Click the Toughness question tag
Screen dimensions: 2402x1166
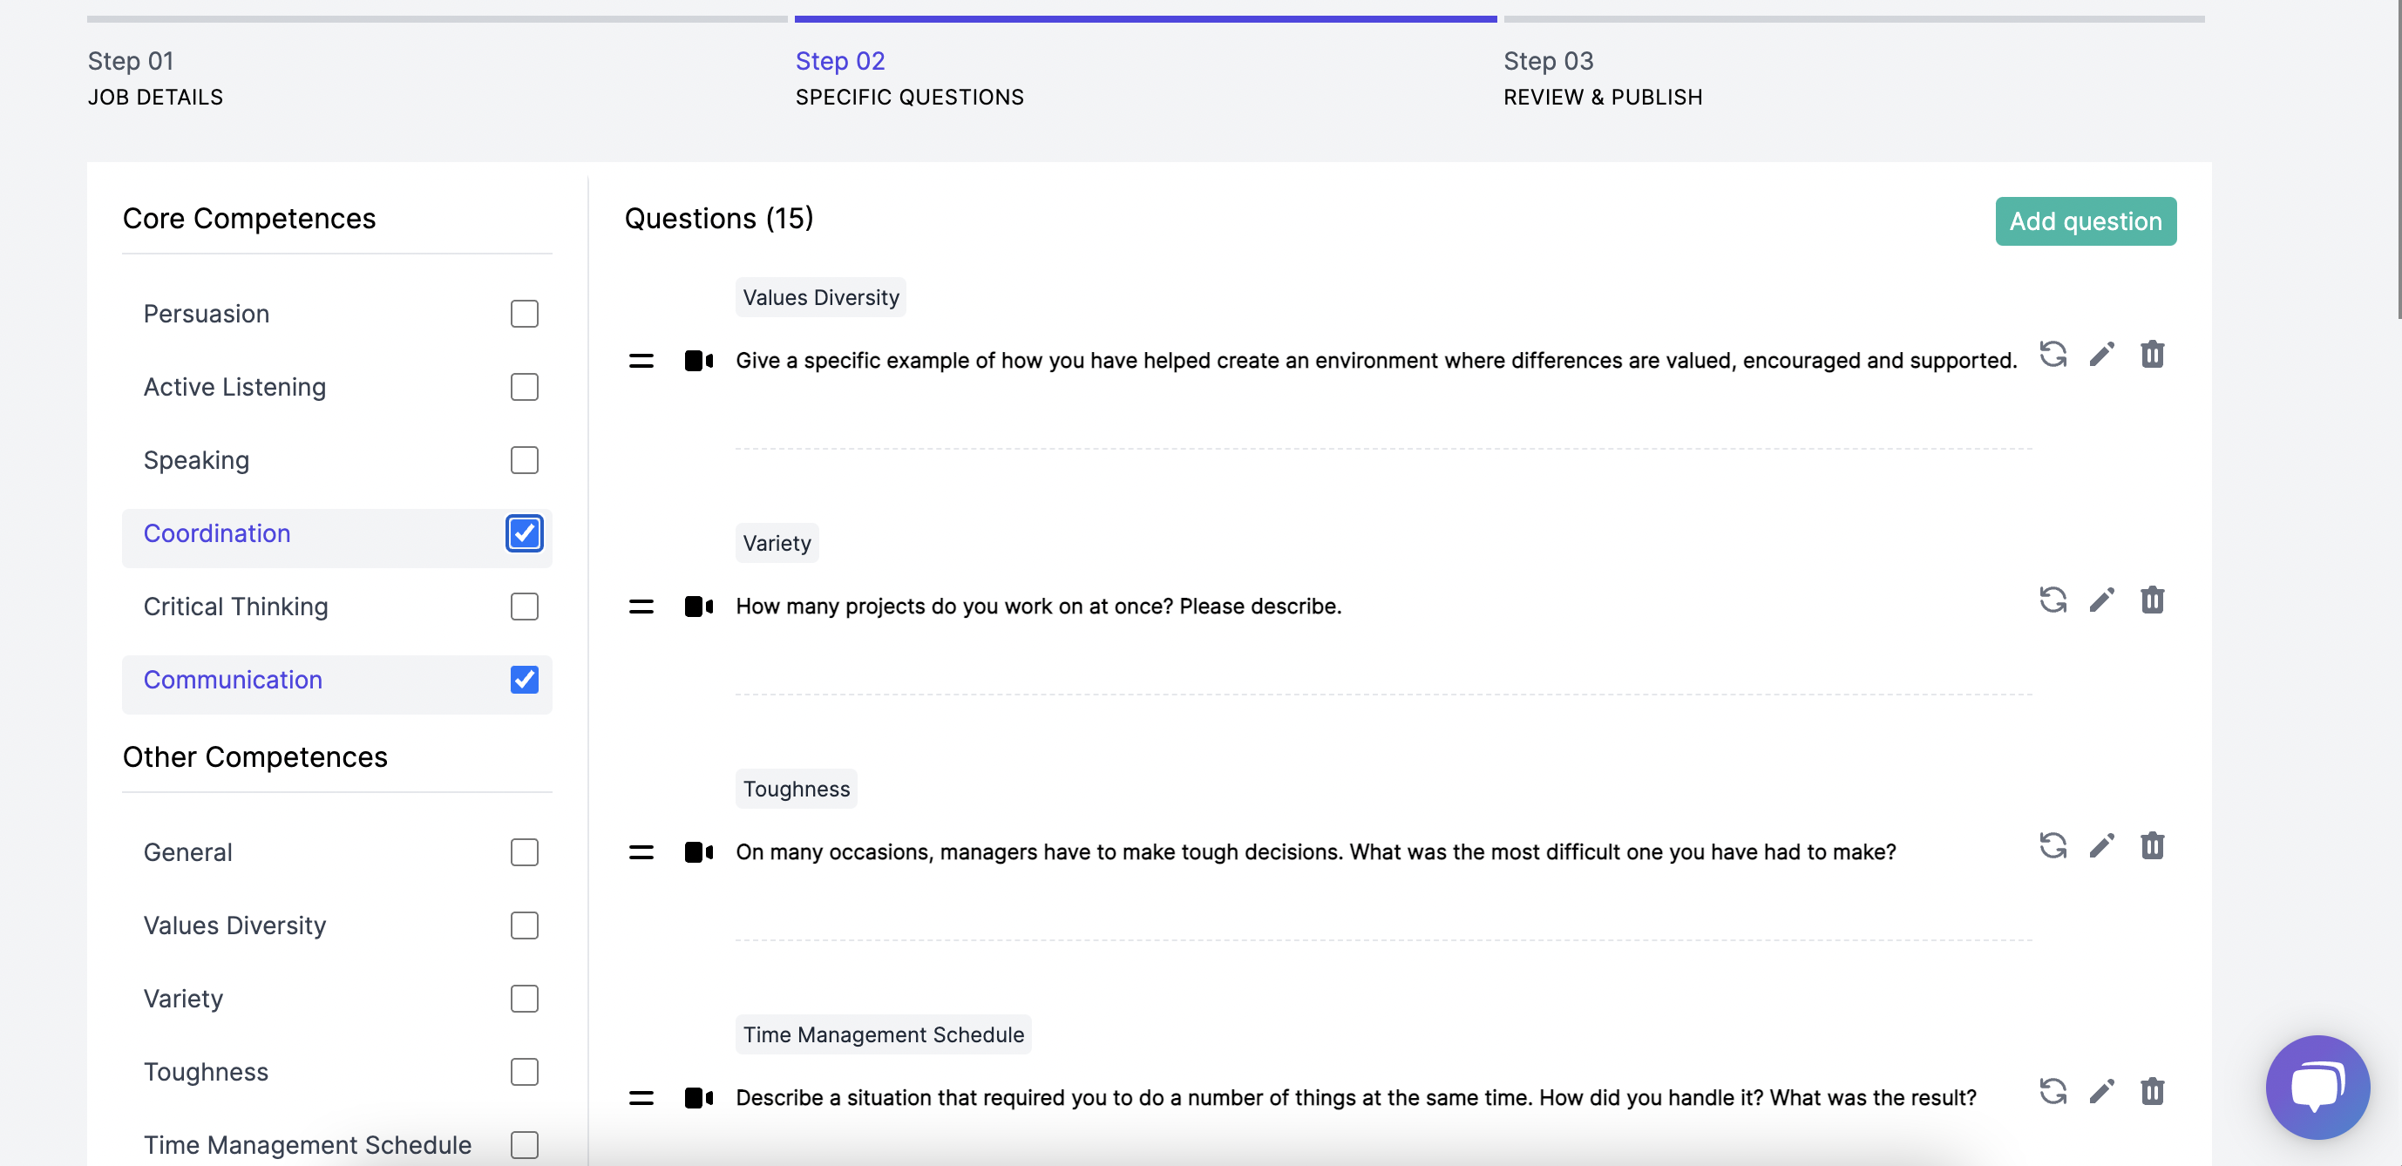coord(797,789)
